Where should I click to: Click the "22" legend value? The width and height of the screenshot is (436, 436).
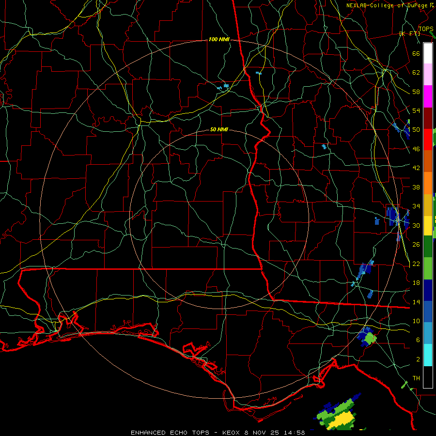416,264
